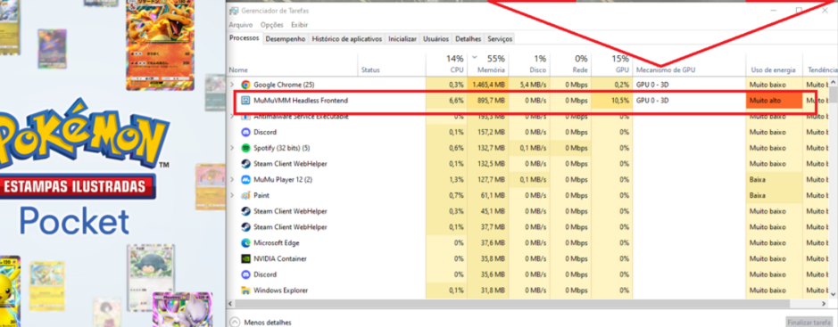Click the Spotify process icon

tap(245, 148)
